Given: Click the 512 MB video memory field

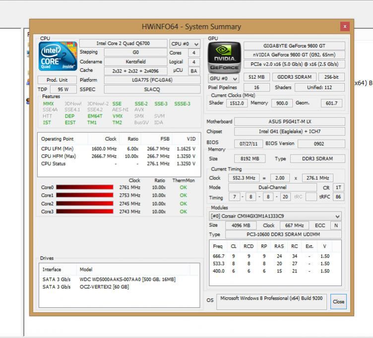Looking at the screenshot, I should coord(256,77).
